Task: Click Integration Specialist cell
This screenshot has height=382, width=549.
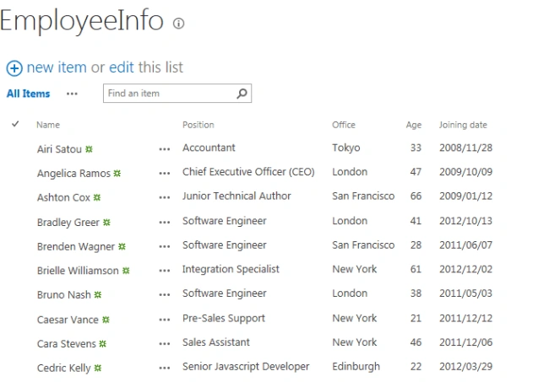Action: [231, 269]
